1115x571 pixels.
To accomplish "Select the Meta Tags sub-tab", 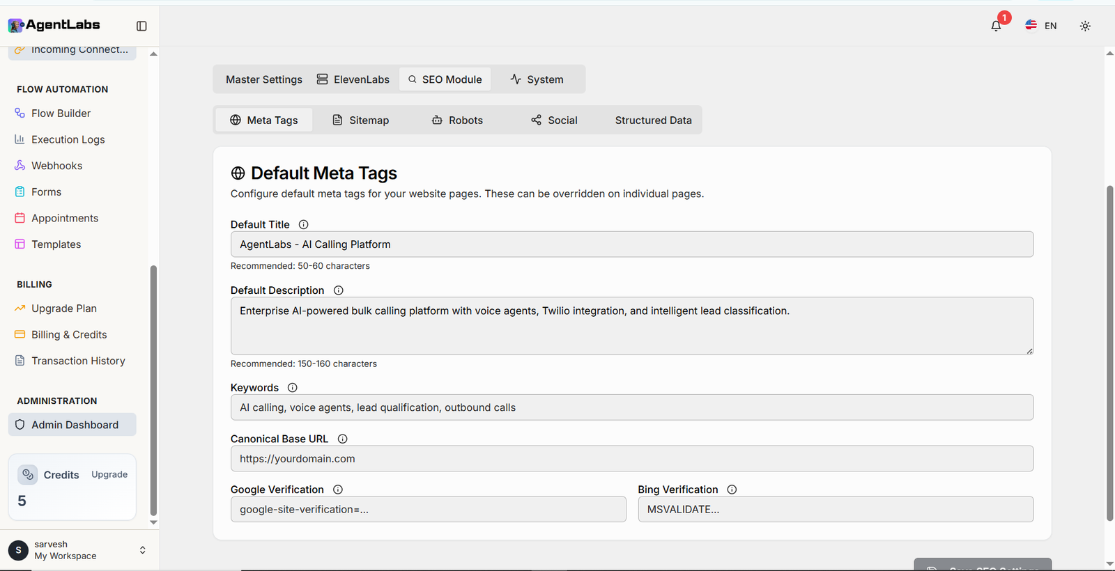I will pyautogui.click(x=264, y=120).
